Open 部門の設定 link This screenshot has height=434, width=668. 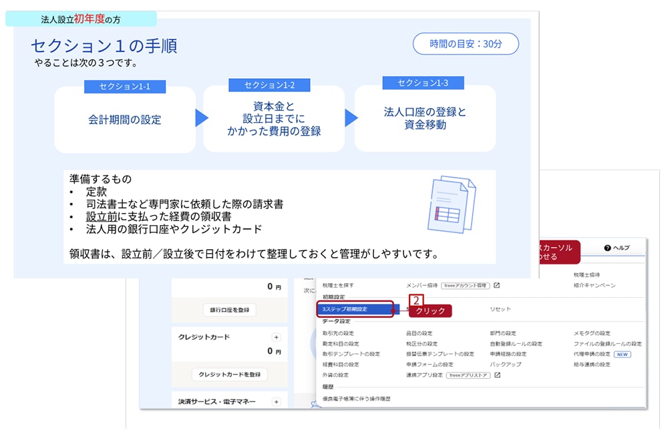click(502, 333)
